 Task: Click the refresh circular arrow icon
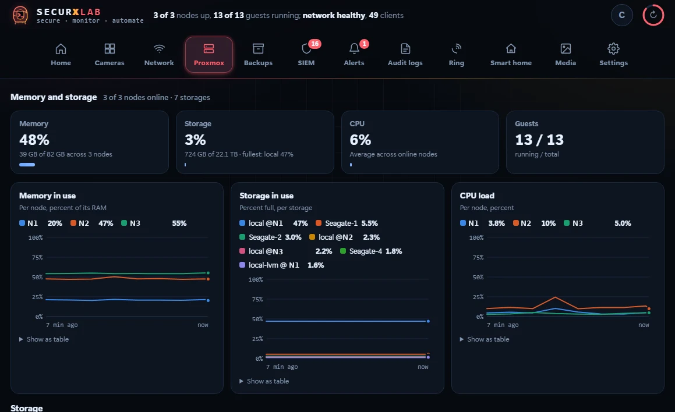click(x=653, y=15)
